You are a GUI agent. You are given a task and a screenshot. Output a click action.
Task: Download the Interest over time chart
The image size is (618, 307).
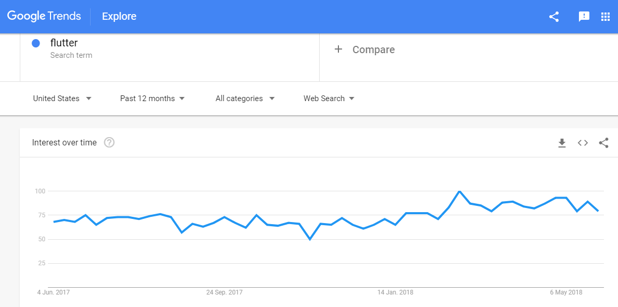tap(562, 143)
